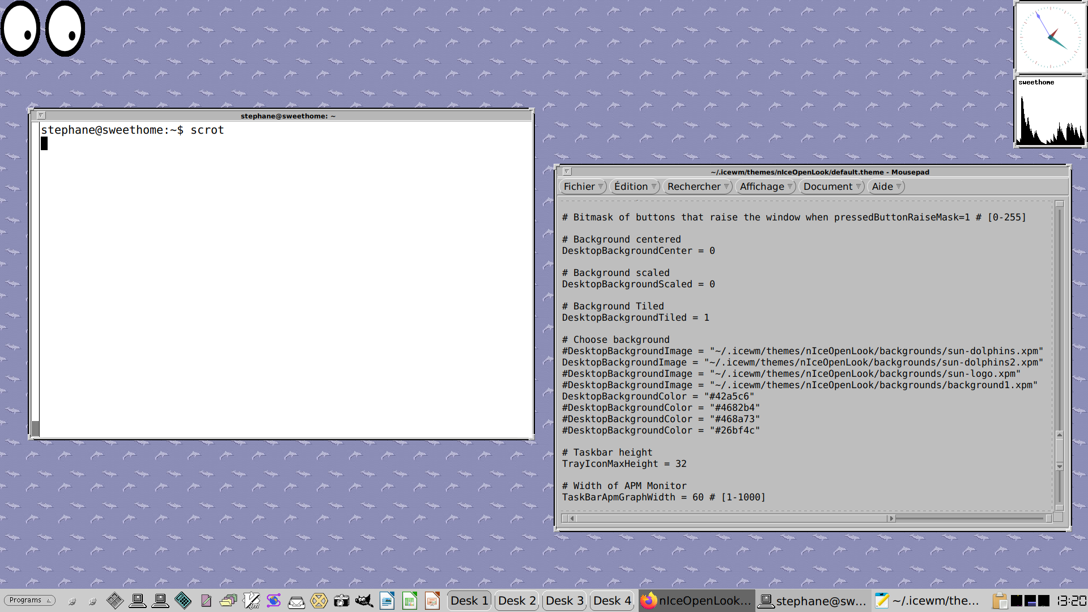
Task: Open the calculator launcher in the taskbar
Action: (x=183, y=600)
